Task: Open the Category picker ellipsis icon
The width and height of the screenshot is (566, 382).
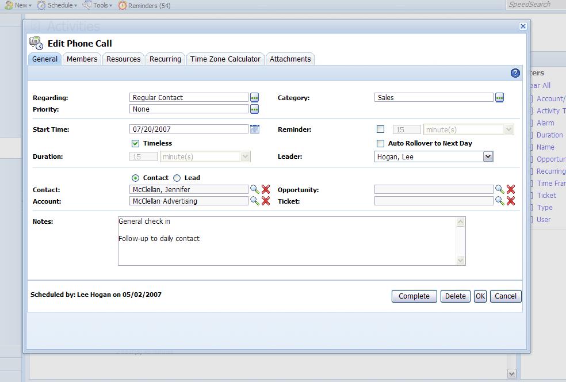Action: click(x=499, y=97)
